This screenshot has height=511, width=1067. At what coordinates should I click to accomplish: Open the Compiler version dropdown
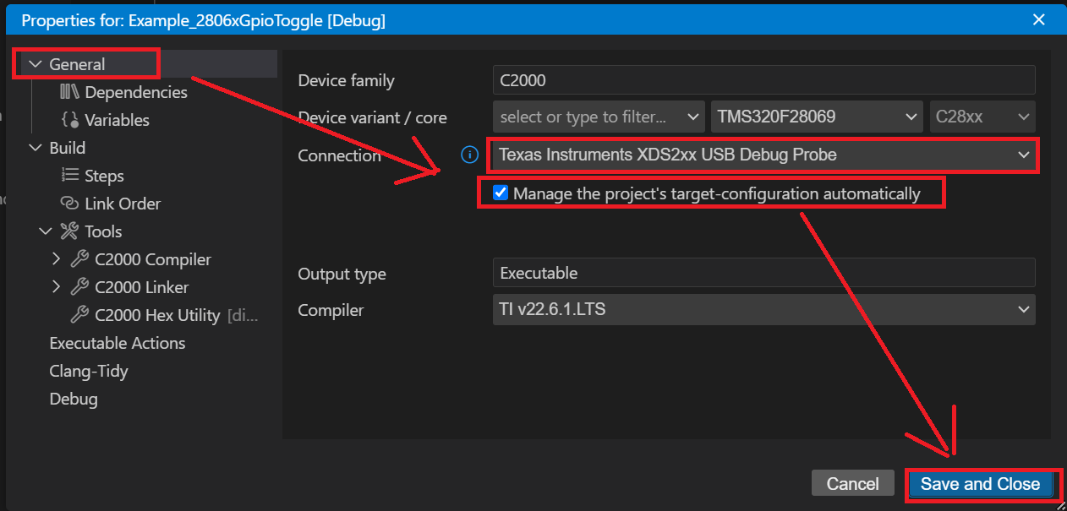[763, 310]
